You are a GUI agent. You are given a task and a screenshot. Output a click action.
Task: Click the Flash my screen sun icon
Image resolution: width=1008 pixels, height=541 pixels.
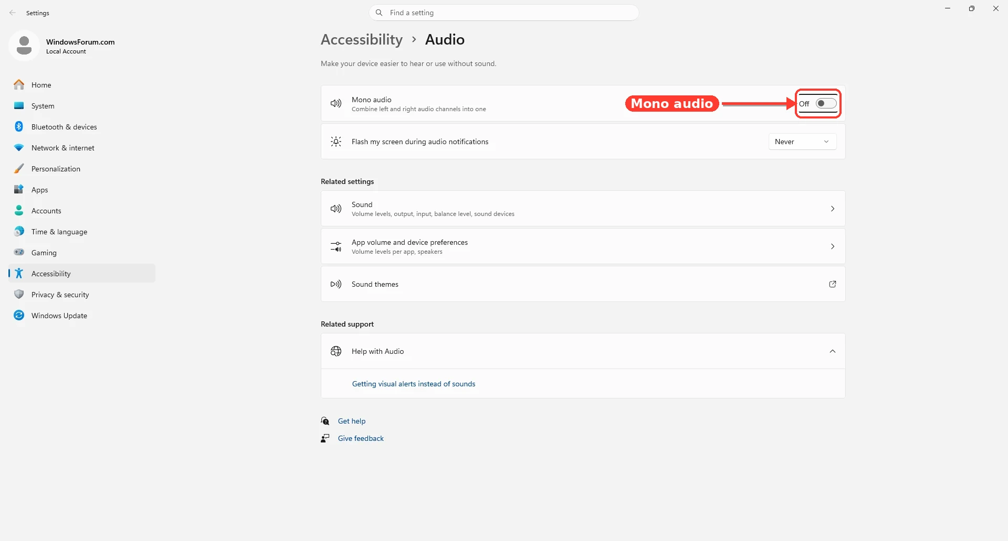[336, 142]
